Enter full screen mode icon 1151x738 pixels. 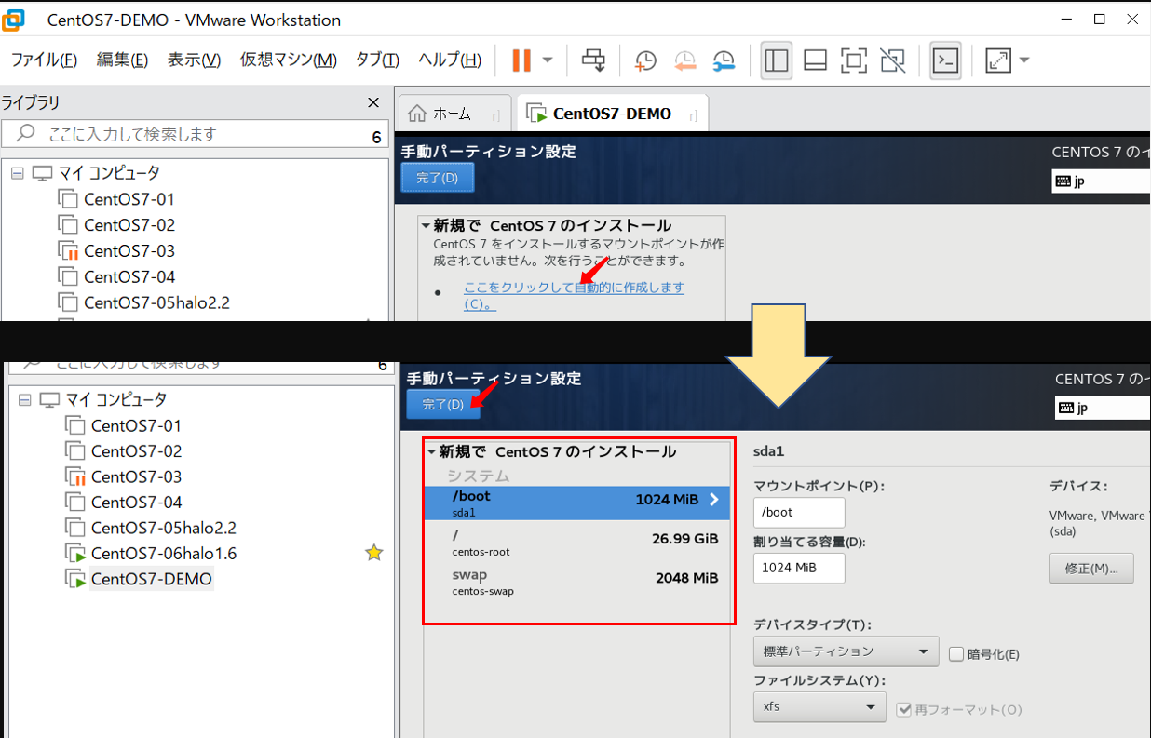pos(853,60)
